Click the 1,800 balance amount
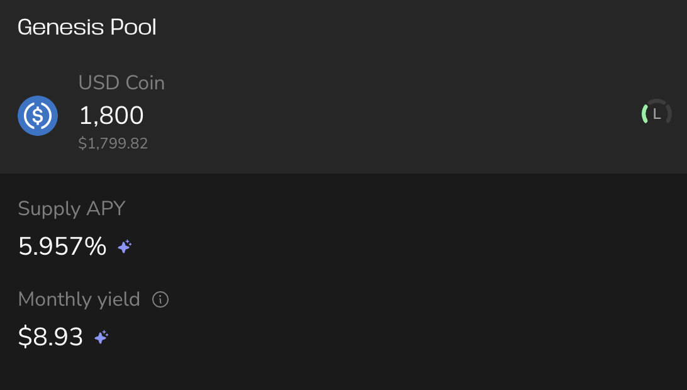The image size is (687, 390). 111,115
